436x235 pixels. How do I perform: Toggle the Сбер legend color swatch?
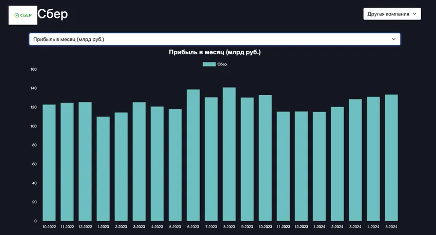(x=209, y=64)
